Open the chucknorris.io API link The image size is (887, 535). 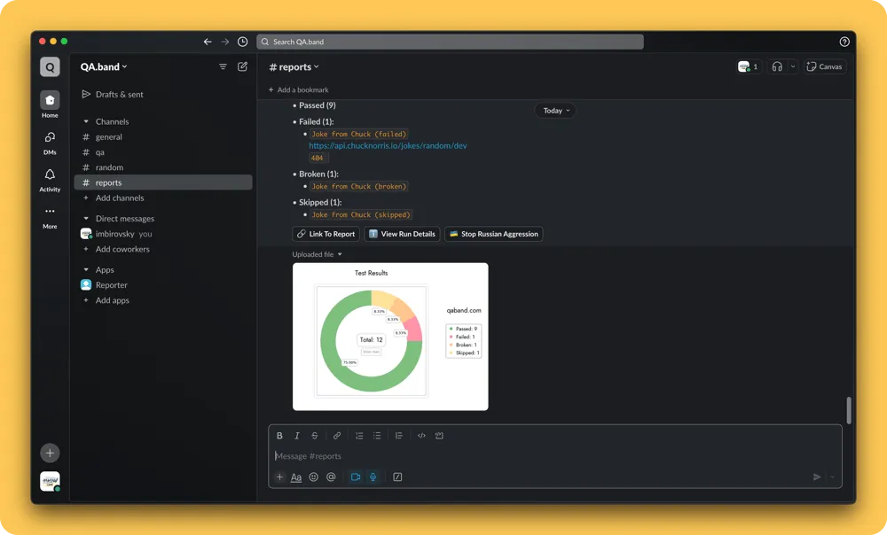pos(388,145)
